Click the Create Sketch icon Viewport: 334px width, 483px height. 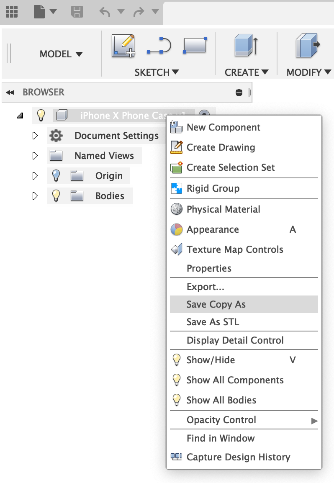pyautogui.click(x=123, y=46)
